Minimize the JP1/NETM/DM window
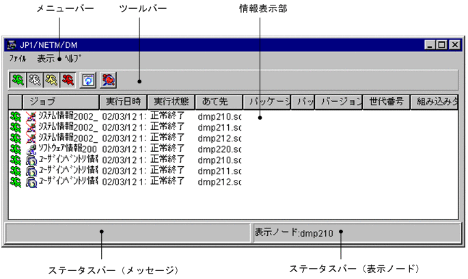The width and height of the screenshot is (468, 279). pyautogui.click(x=430, y=45)
